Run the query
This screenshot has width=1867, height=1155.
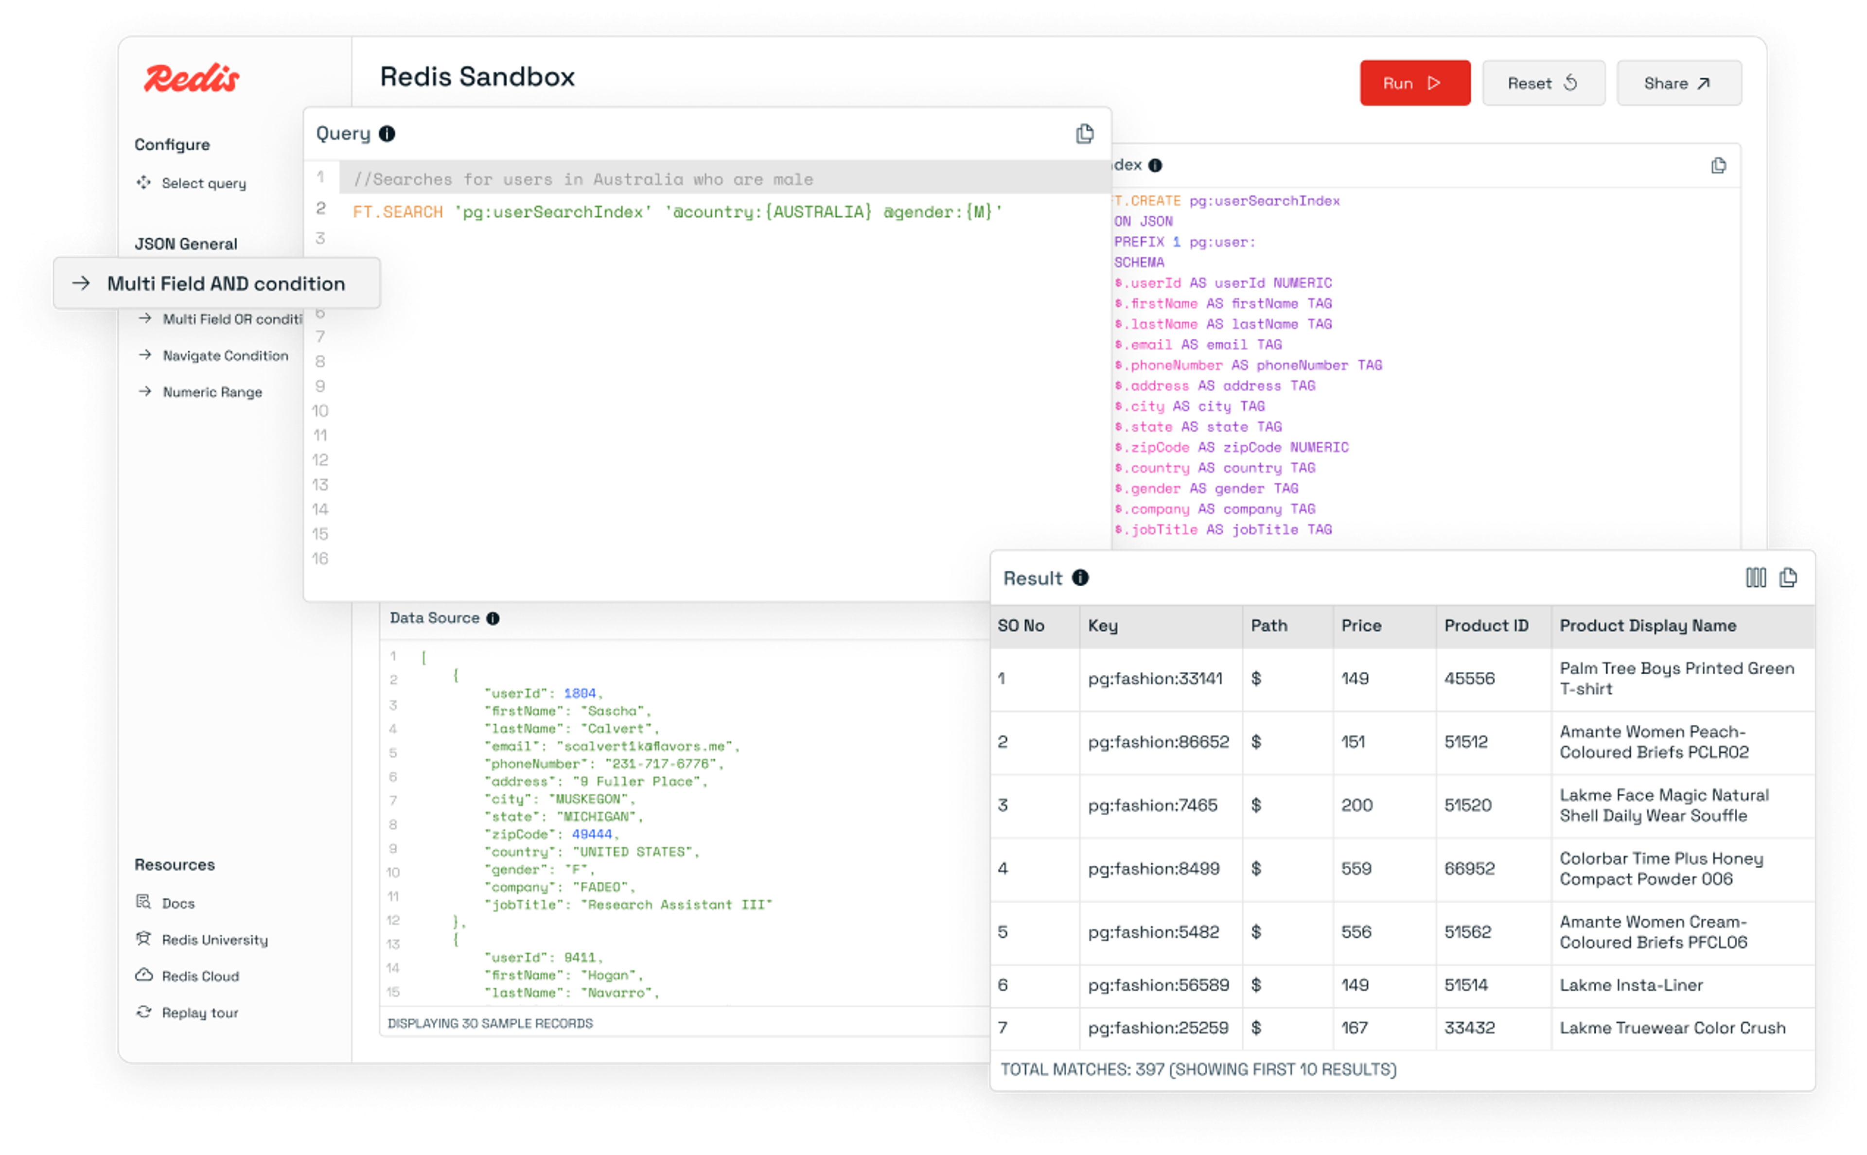(x=1415, y=83)
